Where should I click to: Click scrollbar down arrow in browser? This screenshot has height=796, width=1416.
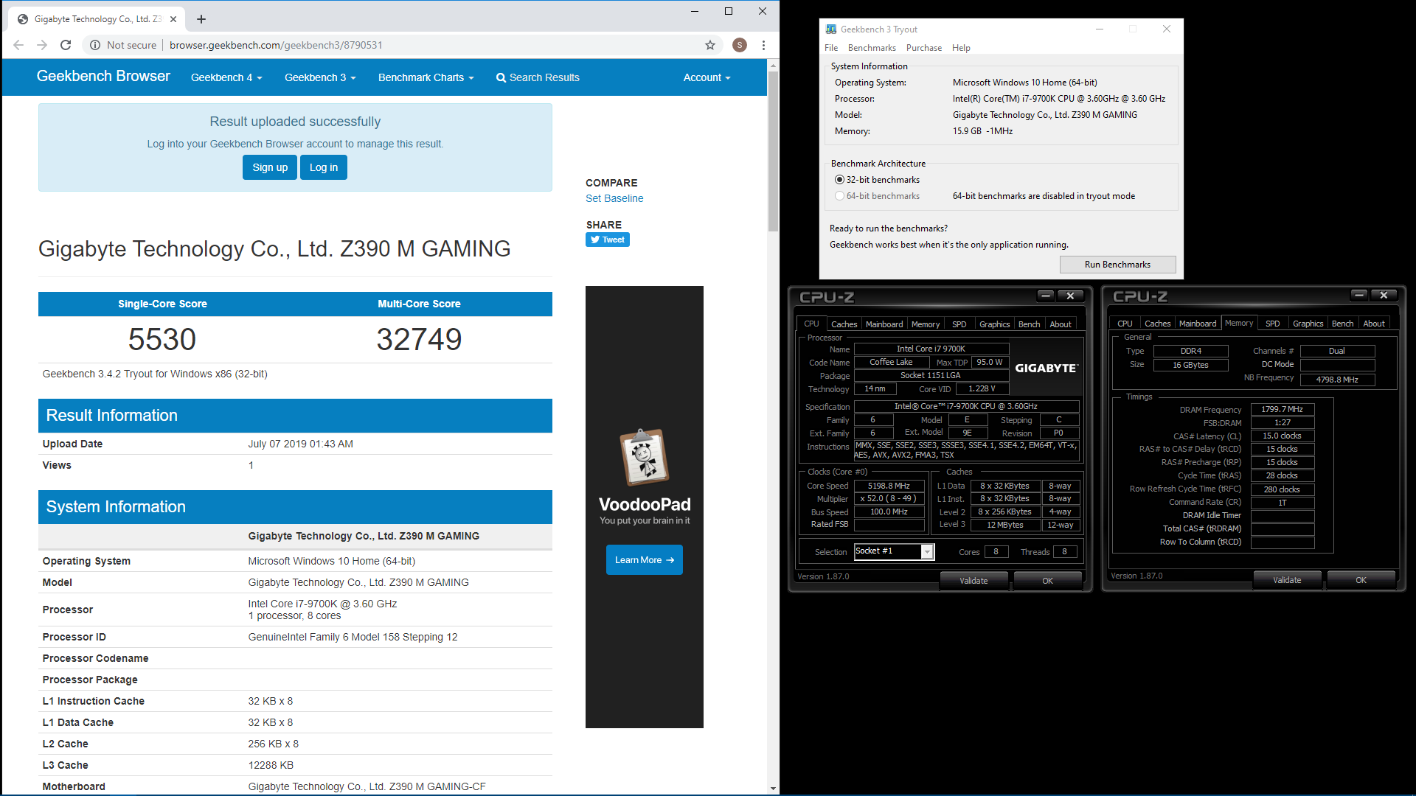pos(773,788)
